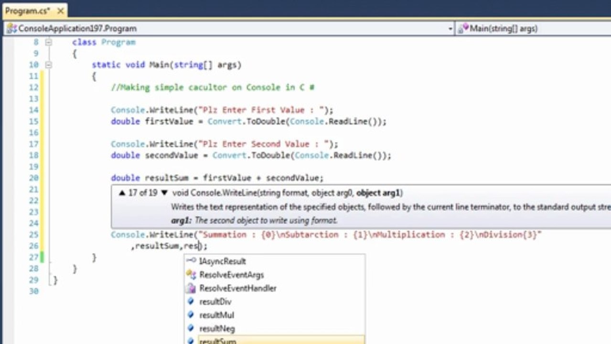Click line number 30 in the margin
The width and height of the screenshot is (611, 344).
(33, 291)
